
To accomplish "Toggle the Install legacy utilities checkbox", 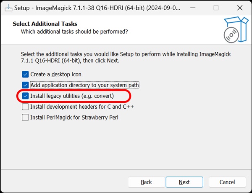I will [25, 96].
